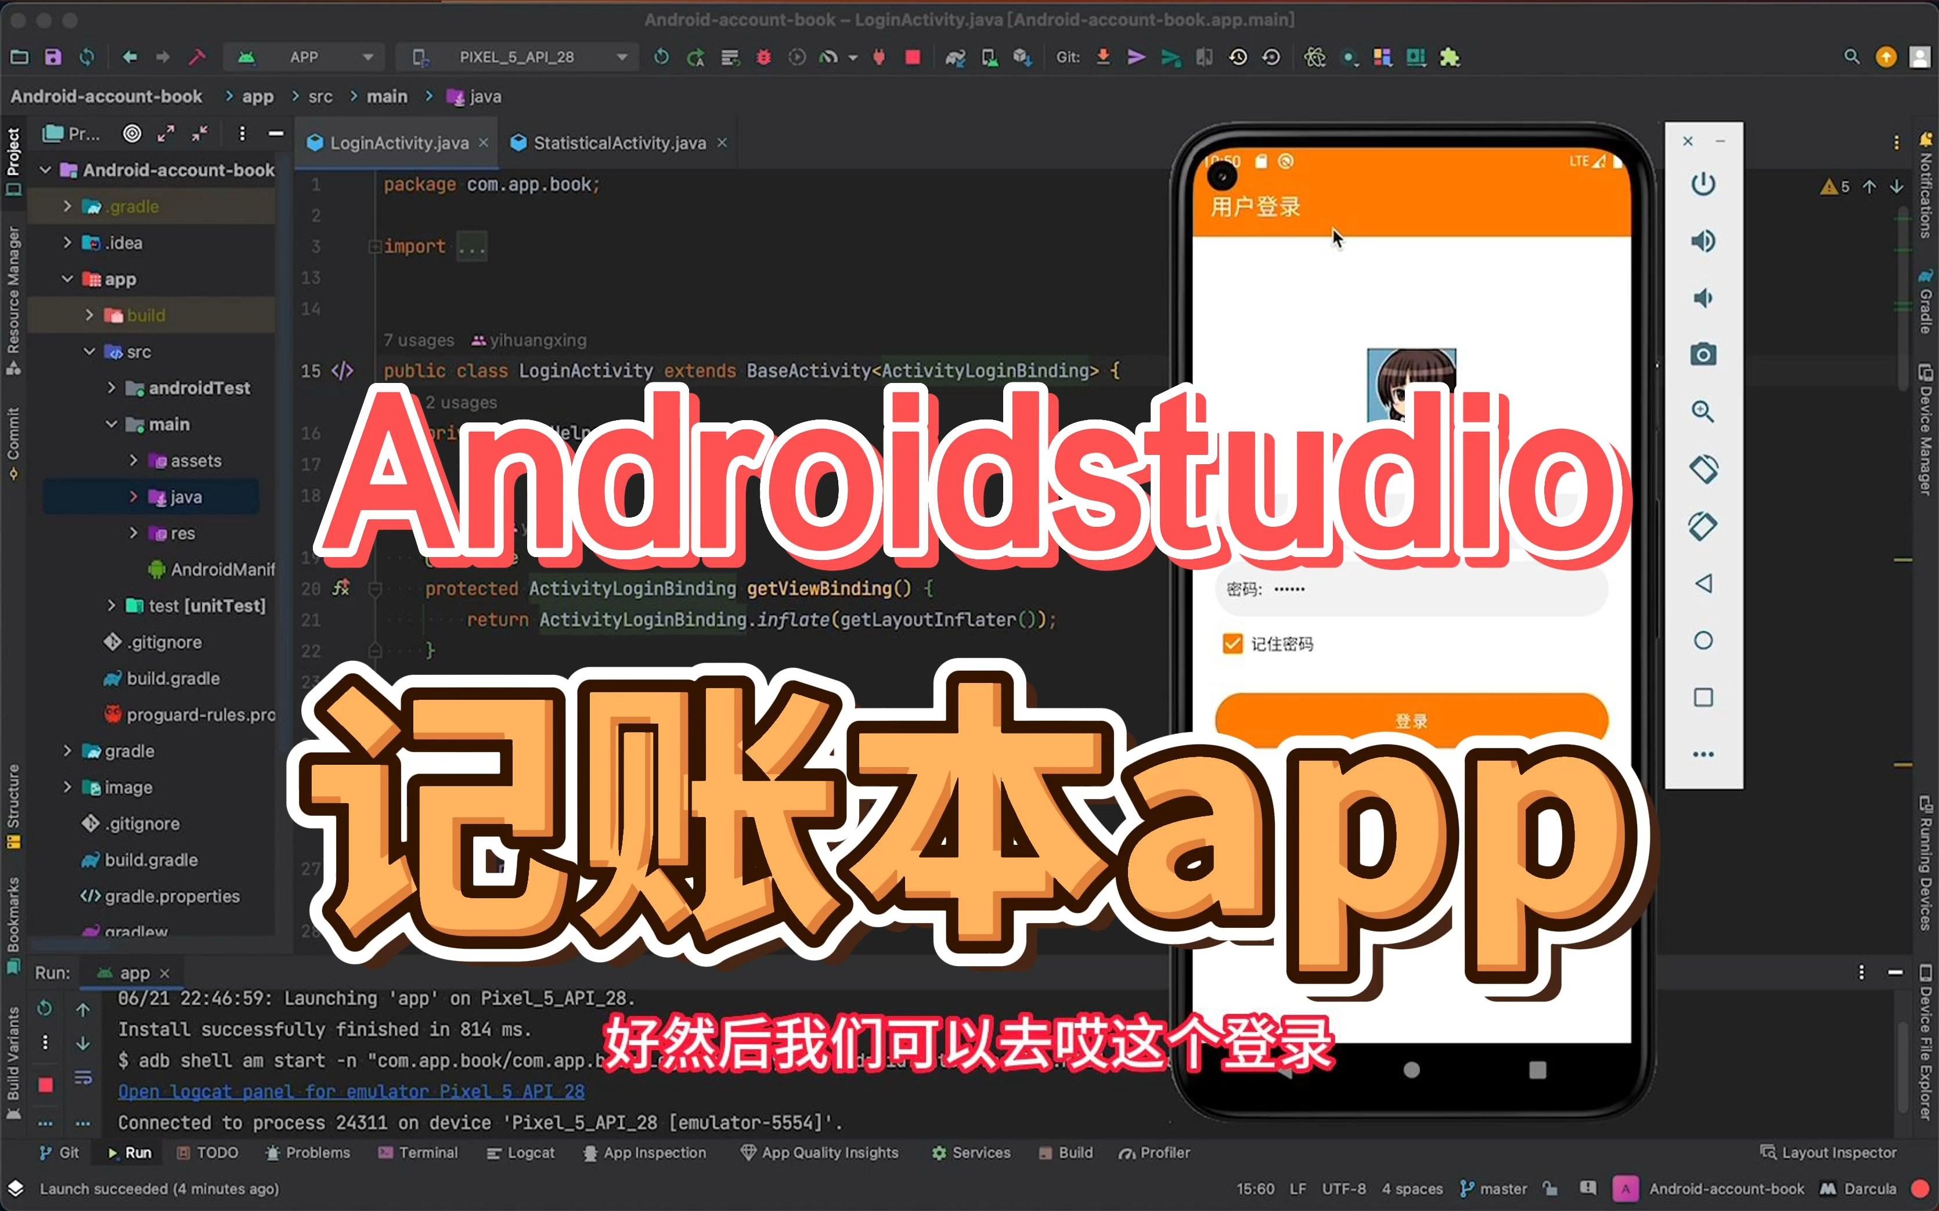Expand the androidTest folder
The width and height of the screenshot is (1939, 1211).
click(111, 388)
